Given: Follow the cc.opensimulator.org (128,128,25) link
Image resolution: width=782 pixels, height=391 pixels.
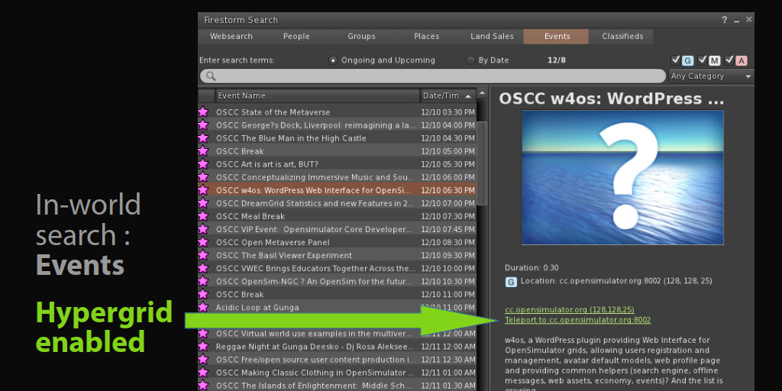Looking at the screenshot, I should click(569, 310).
